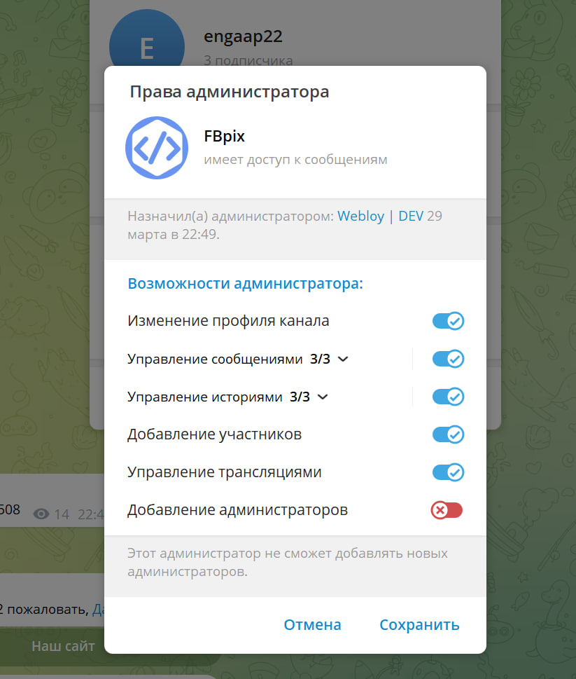
Task: Click the blue link after 'пожаловать,'
Action: point(99,610)
